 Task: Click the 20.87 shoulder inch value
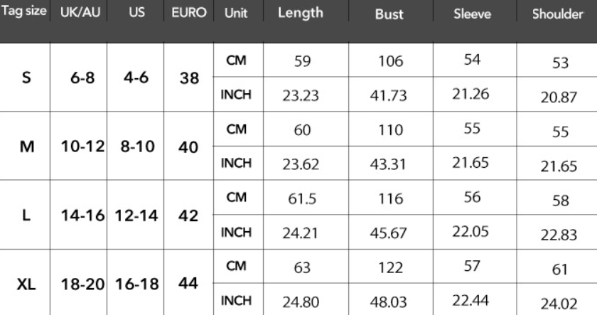[557, 98]
